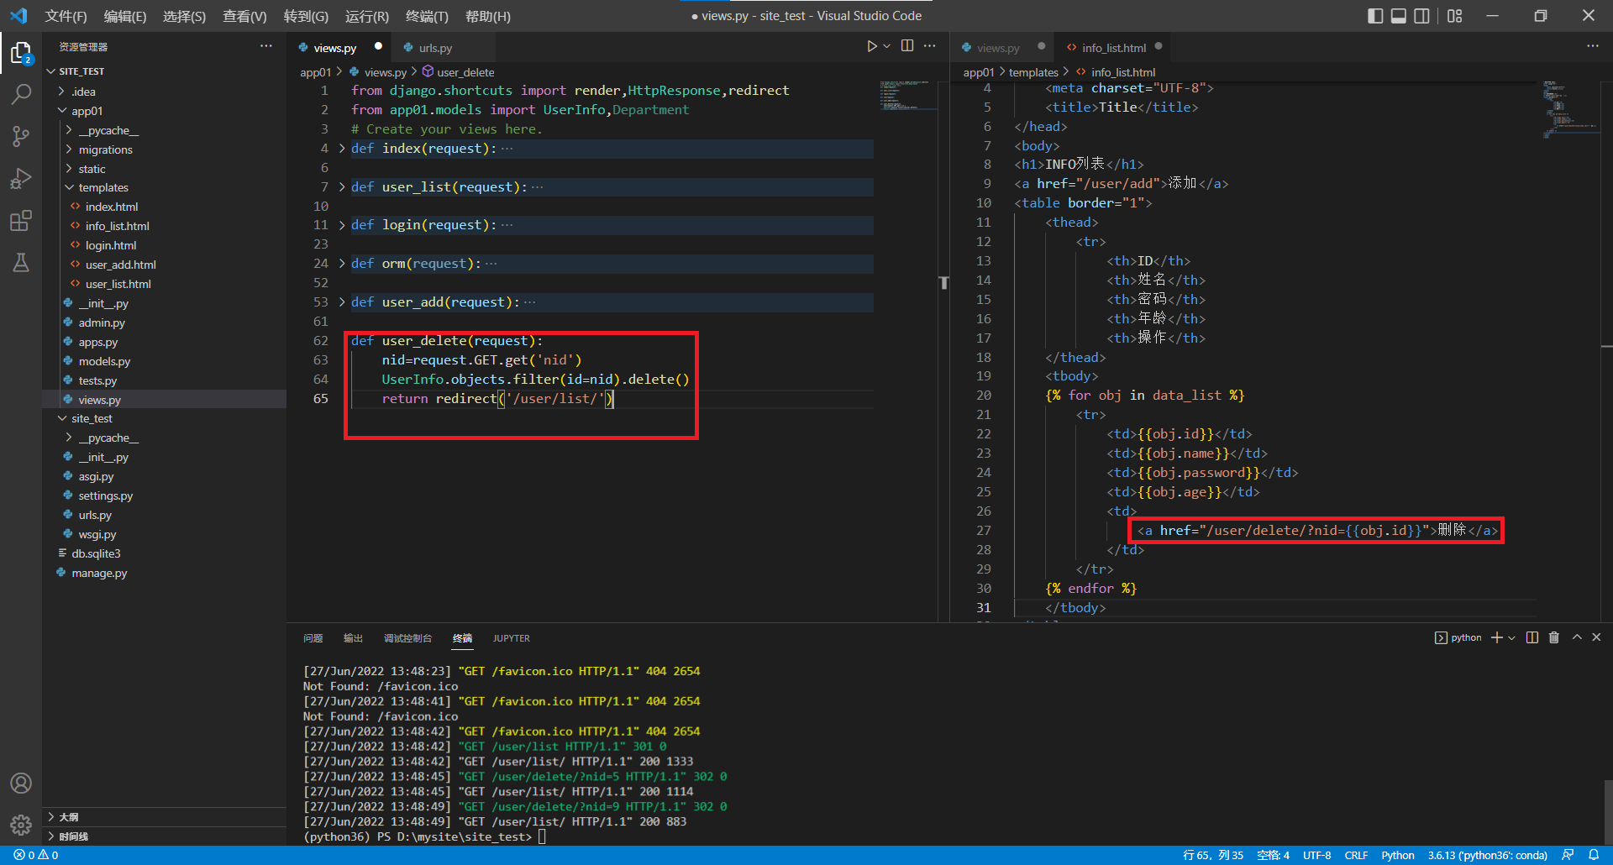The image size is (1613, 865).
Task: Kill terminal with trash icon
Action: pos(1554,637)
